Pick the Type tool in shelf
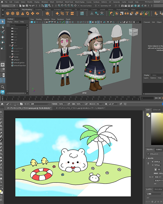Image resolution: width=163 pixels, height=204 pixels. [67, 13]
